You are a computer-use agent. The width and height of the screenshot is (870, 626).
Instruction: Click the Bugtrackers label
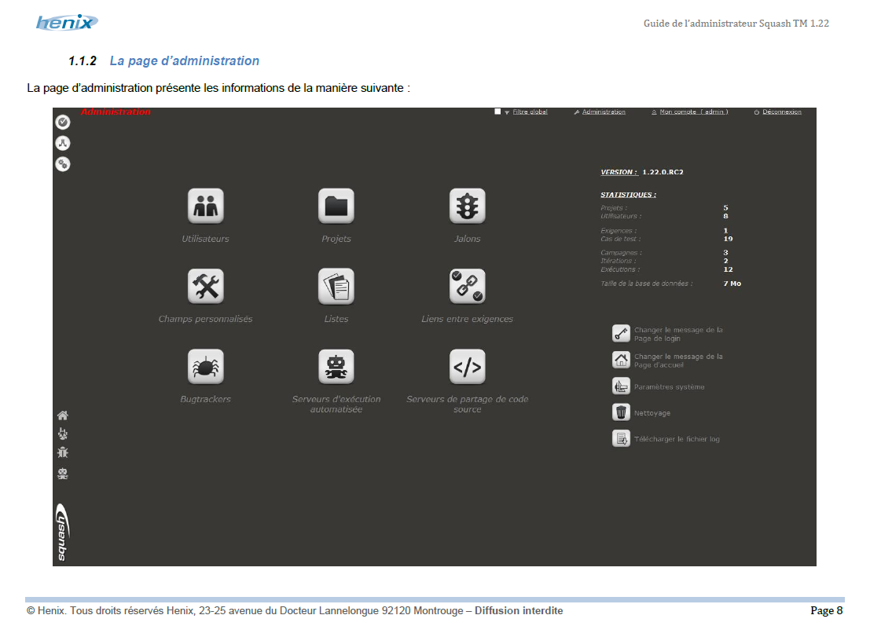point(205,399)
